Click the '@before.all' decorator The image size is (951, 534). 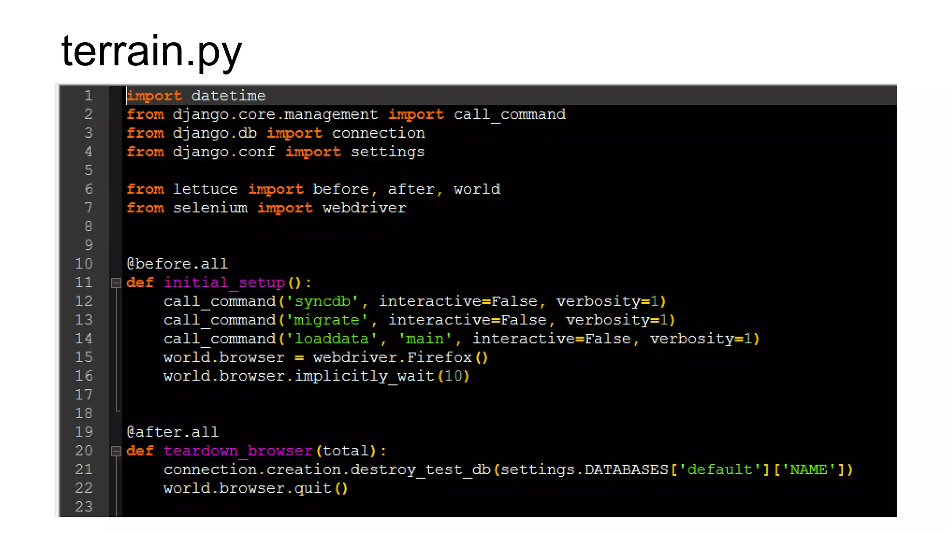click(177, 264)
